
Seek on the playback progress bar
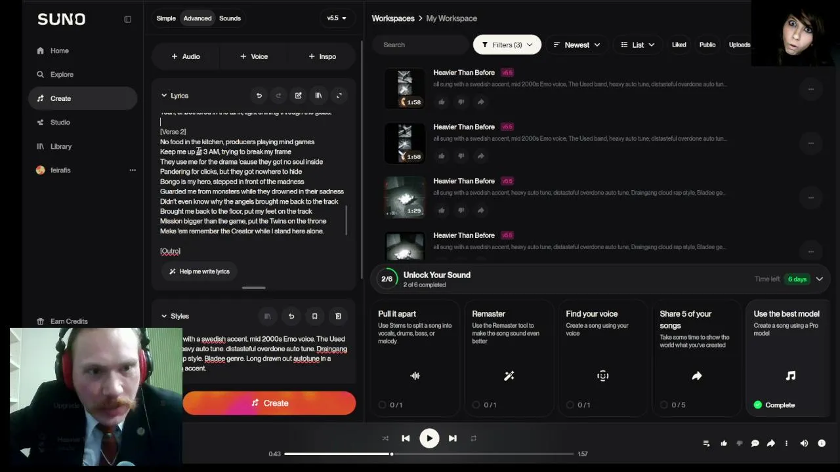429,454
